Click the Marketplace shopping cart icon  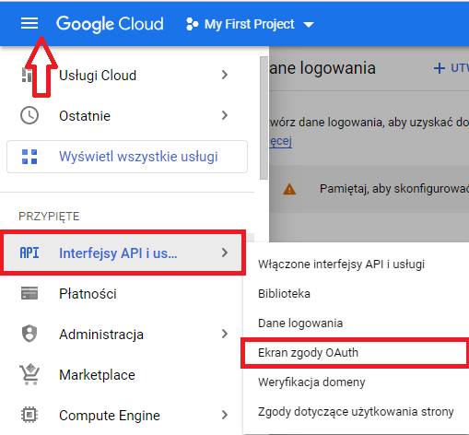tap(29, 374)
